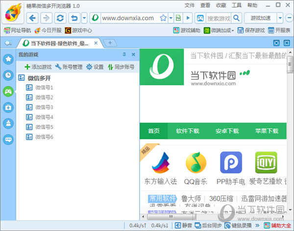
Task: Click 键鼠录播 in the status bar
Action: 238,226
